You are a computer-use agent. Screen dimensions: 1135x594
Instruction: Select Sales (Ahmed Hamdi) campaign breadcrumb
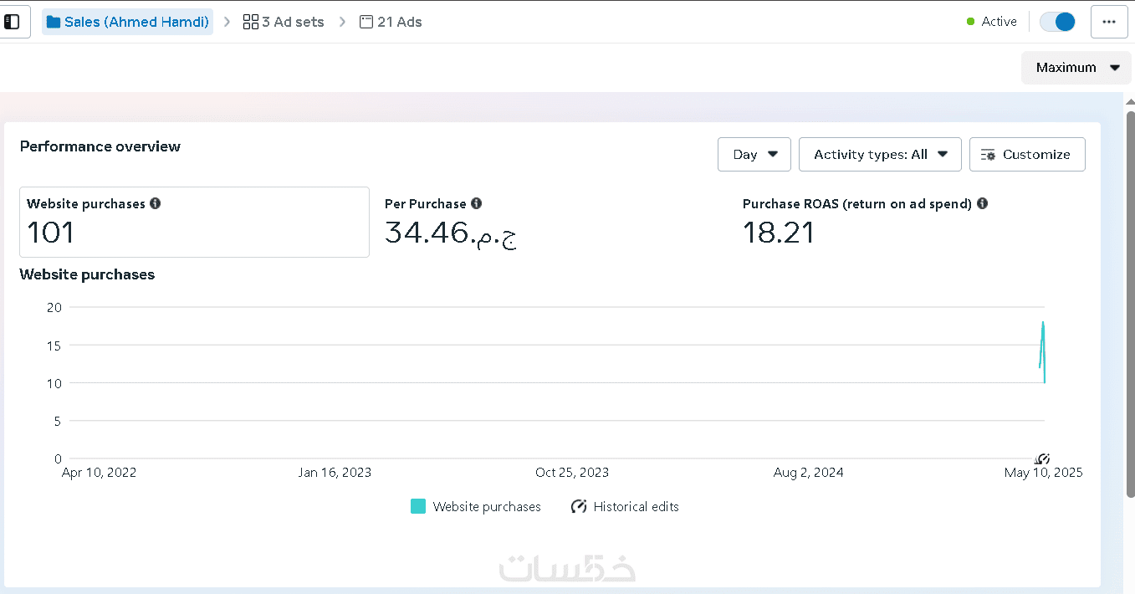point(127,22)
